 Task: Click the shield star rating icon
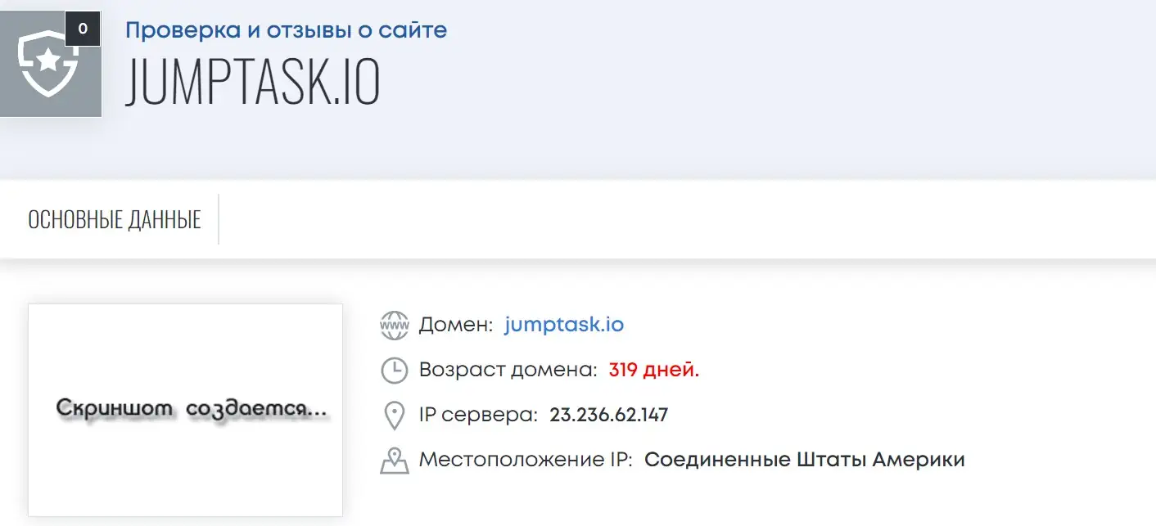coord(49,65)
